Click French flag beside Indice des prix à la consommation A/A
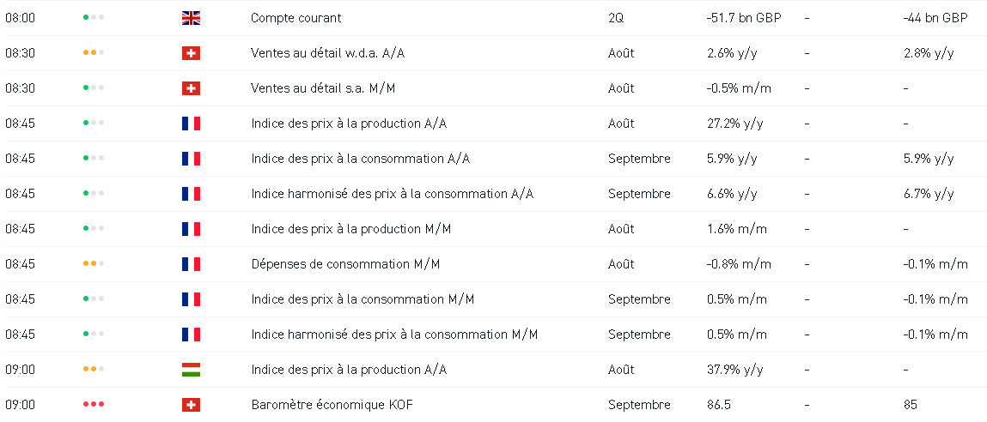Viewport: 987px width, 422px height. pos(191,159)
